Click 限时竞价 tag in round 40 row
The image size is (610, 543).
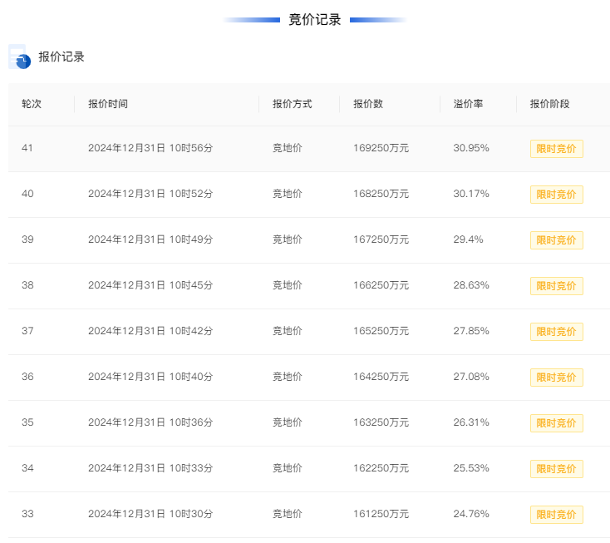556,195
